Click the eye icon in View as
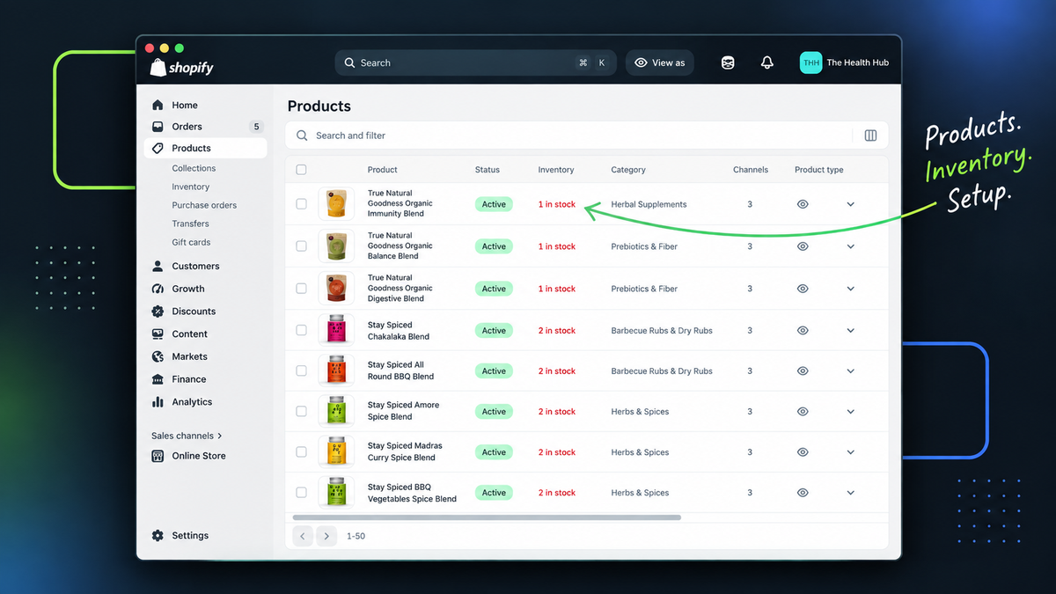This screenshot has width=1056, height=594. tap(641, 62)
